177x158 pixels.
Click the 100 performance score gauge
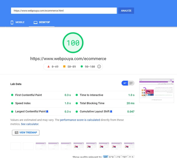click(x=73, y=43)
